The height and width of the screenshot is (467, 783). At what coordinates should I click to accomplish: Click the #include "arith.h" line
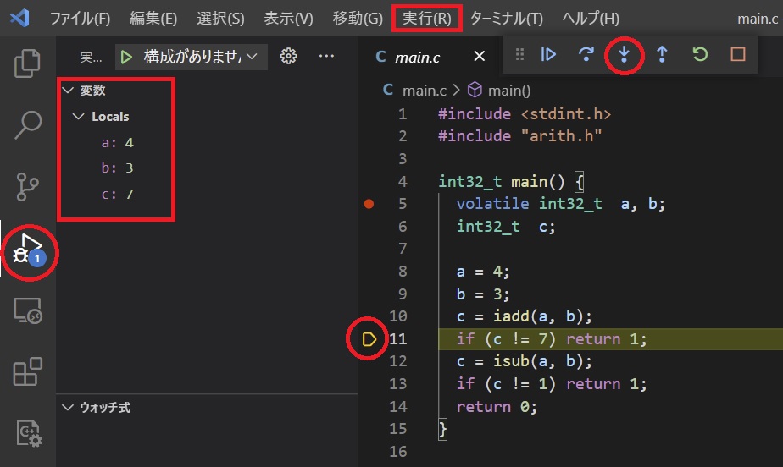coord(519,135)
